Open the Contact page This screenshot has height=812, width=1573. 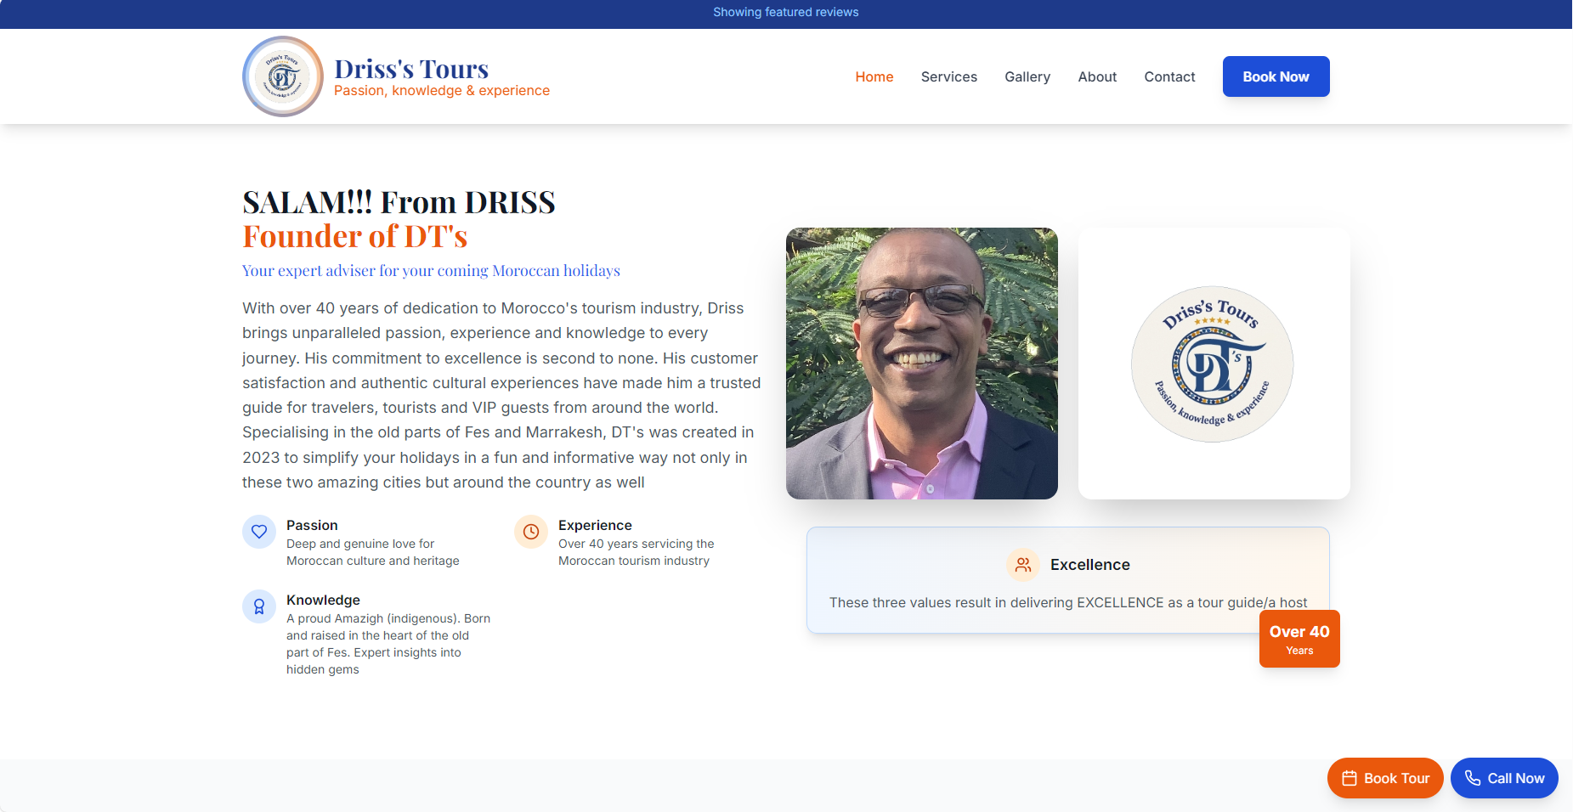(x=1169, y=76)
